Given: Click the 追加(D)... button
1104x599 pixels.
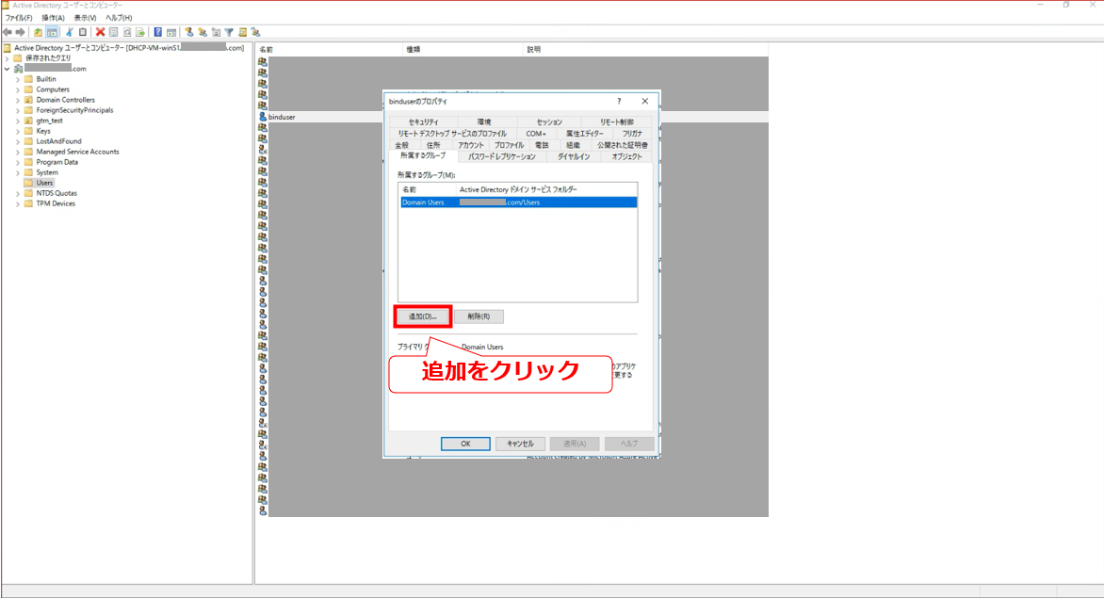Looking at the screenshot, I should coord(423,316).
